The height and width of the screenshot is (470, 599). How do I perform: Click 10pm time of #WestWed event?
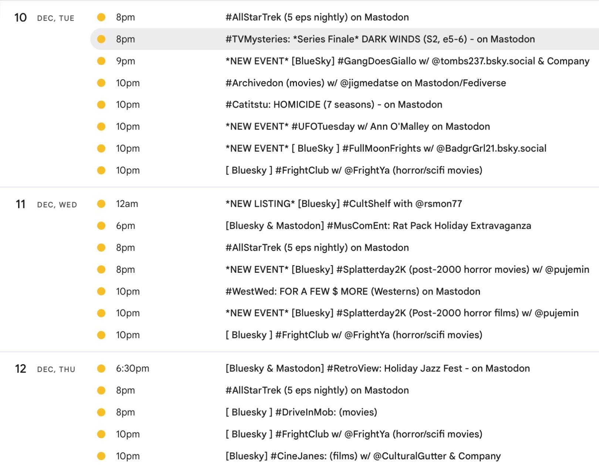(x=128, y=292)
